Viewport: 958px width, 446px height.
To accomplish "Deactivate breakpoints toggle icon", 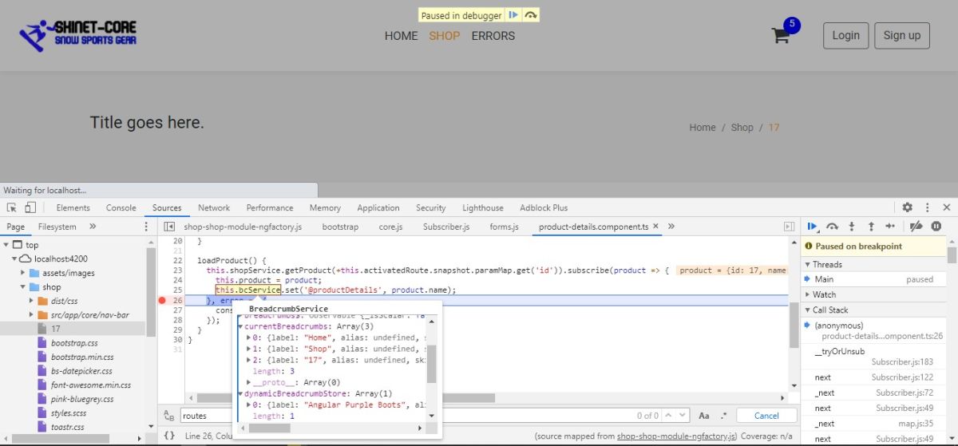I will click(916, 227).
